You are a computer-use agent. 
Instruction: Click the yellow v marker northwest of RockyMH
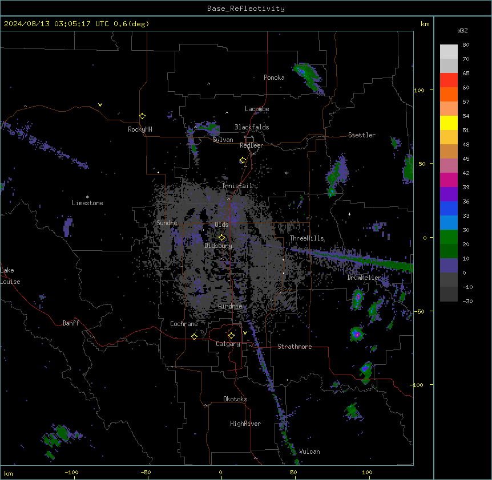pos(100,105)
